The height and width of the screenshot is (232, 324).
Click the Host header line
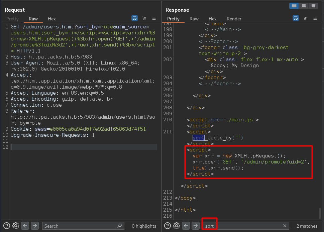51,57
